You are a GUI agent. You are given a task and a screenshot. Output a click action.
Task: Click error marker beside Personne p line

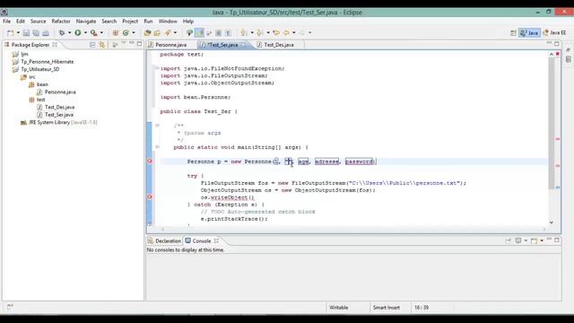[150, 161]
